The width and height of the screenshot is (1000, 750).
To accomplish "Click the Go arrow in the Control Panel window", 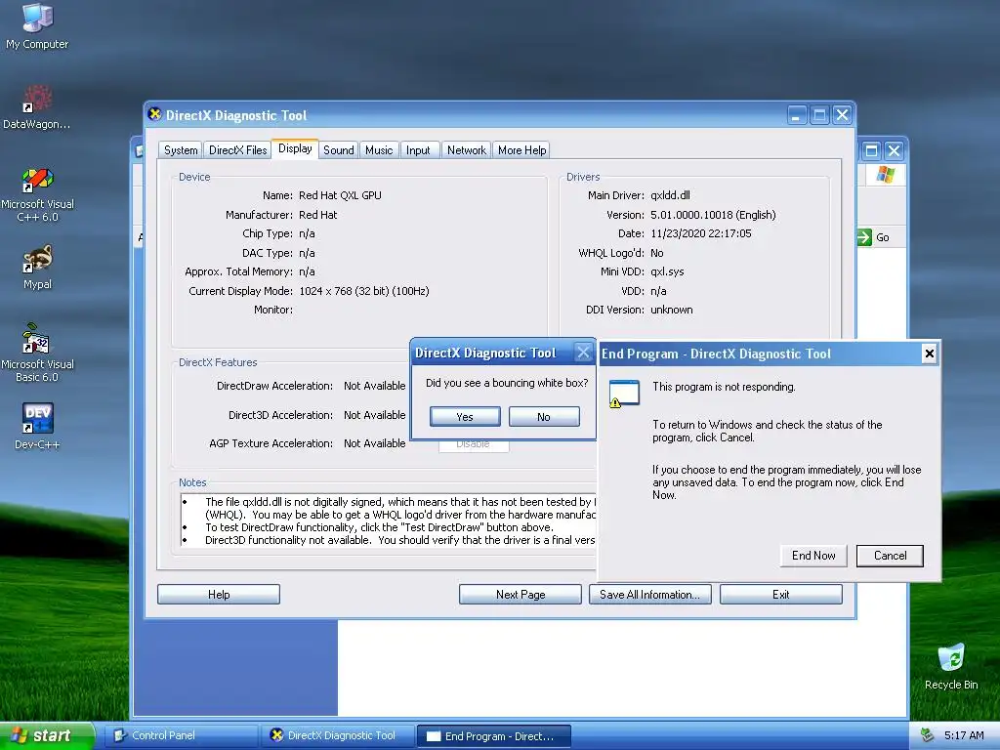I will coord(864,237).
